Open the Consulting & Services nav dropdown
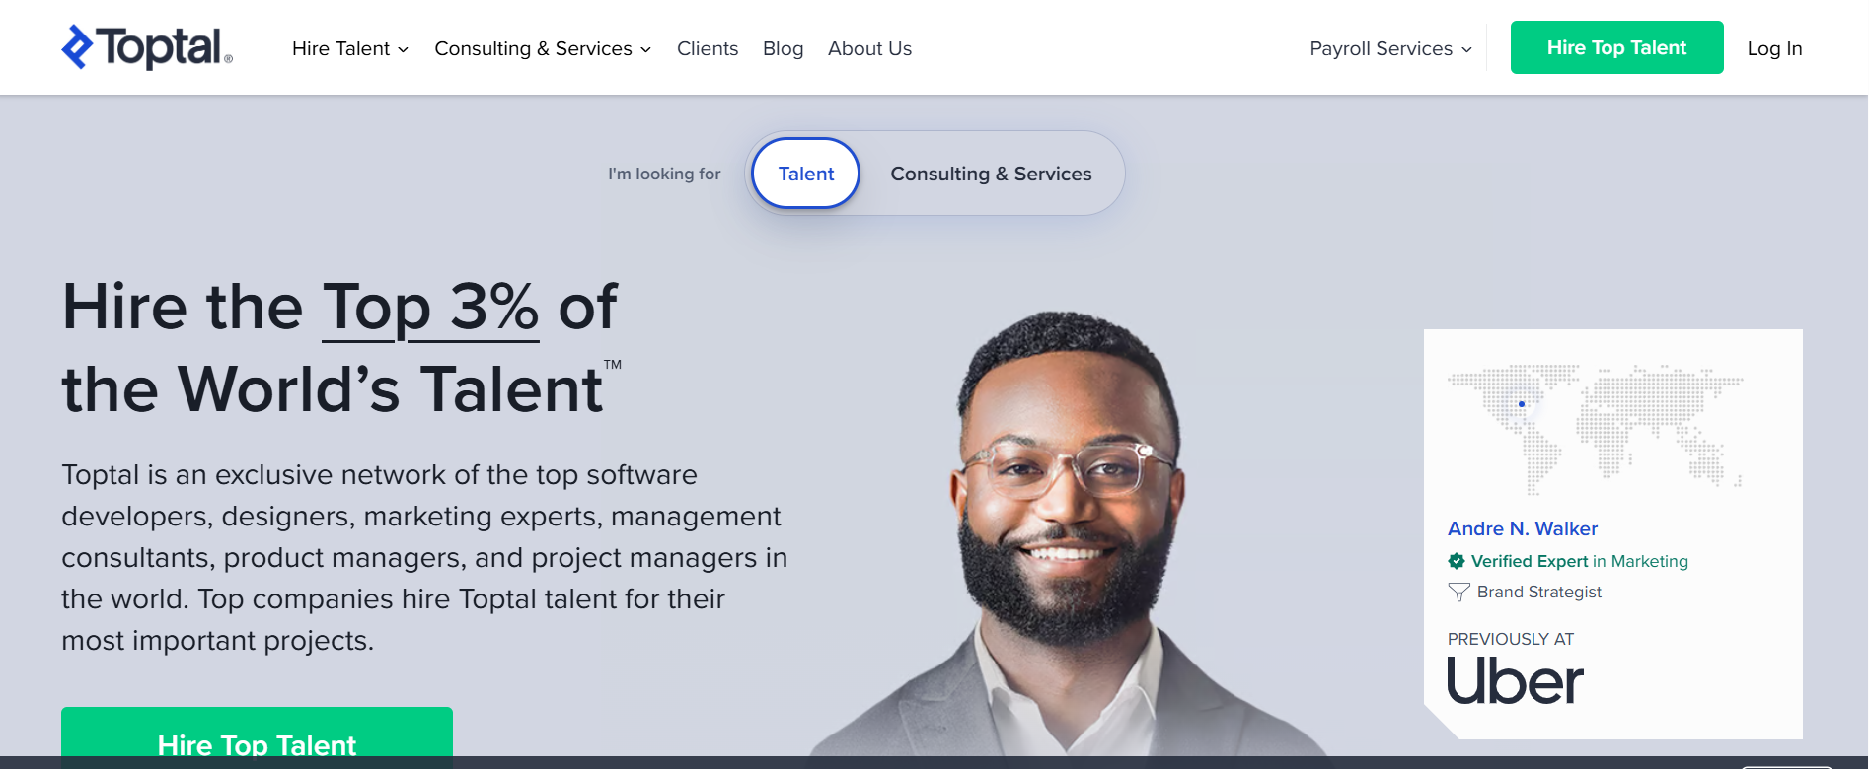 [x=543, y=48]
